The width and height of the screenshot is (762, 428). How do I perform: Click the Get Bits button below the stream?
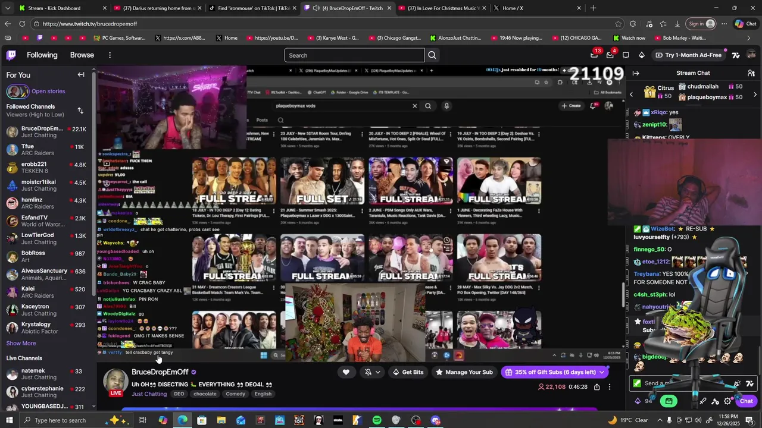[x=408, y=372]
